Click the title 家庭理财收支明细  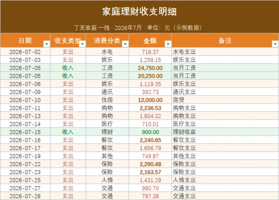tap(139, 12)
